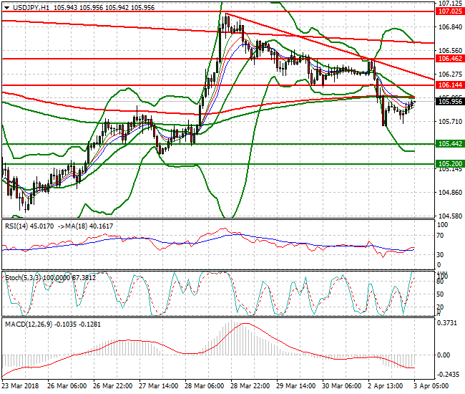The width and height of the screenshot is (465, 394).
Task: Click the red 106.144 price level label
Action: (450, 85)
